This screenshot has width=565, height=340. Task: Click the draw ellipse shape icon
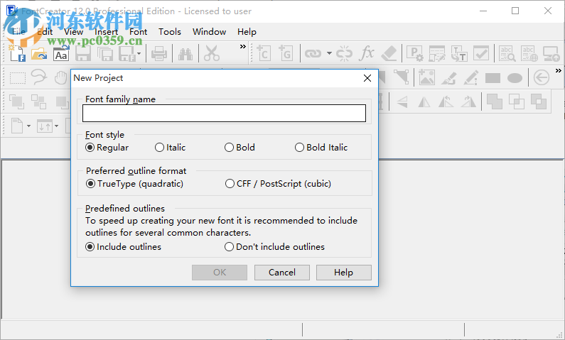click(515, 77)
